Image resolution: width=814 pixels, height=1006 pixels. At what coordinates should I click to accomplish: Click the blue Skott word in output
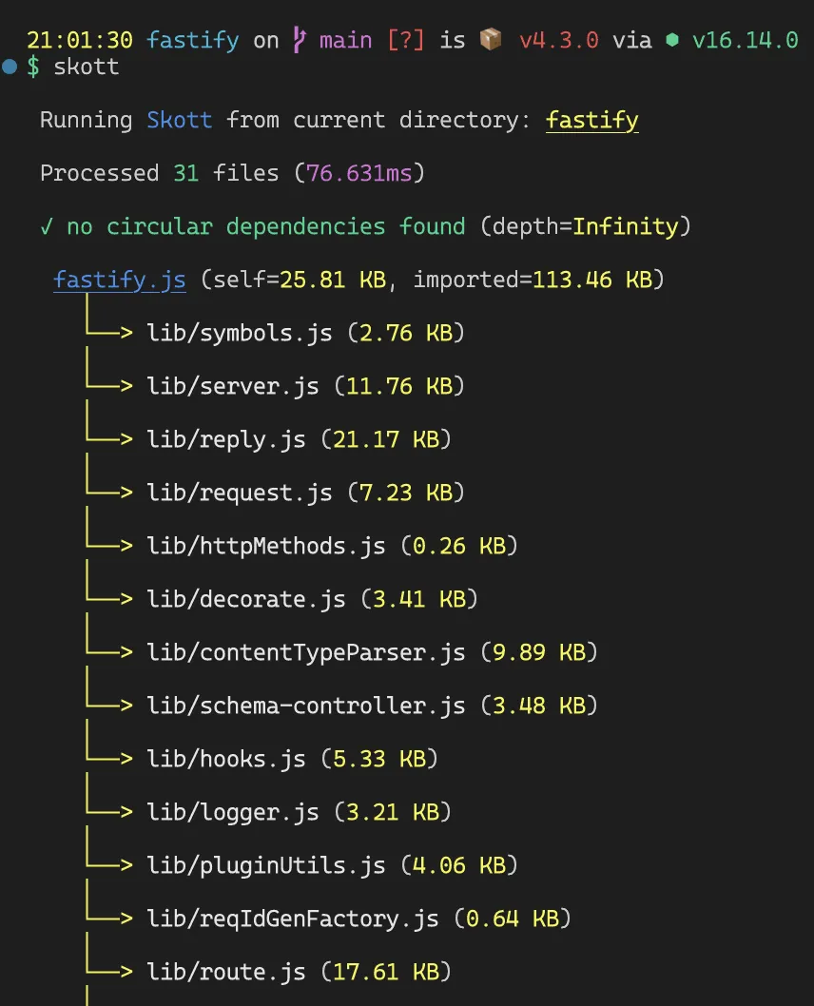[x=180, y=120]
